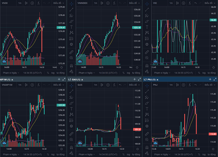Viewport: 218px width, 157px height.
Task: Open Biểu đồ dropdown in VN30 chart
Action: 59,3
